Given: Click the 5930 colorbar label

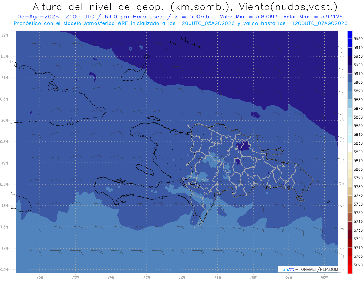Looking at the screenshot, I should (358, 56).
